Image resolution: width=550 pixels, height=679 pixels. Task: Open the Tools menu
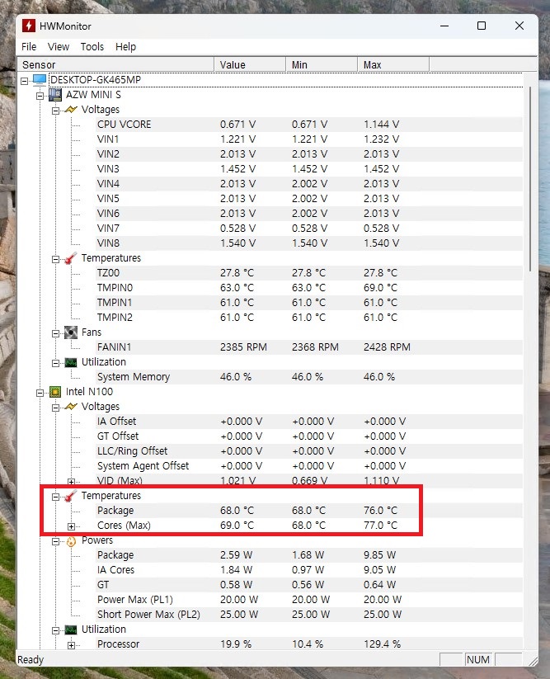point(92,47)
